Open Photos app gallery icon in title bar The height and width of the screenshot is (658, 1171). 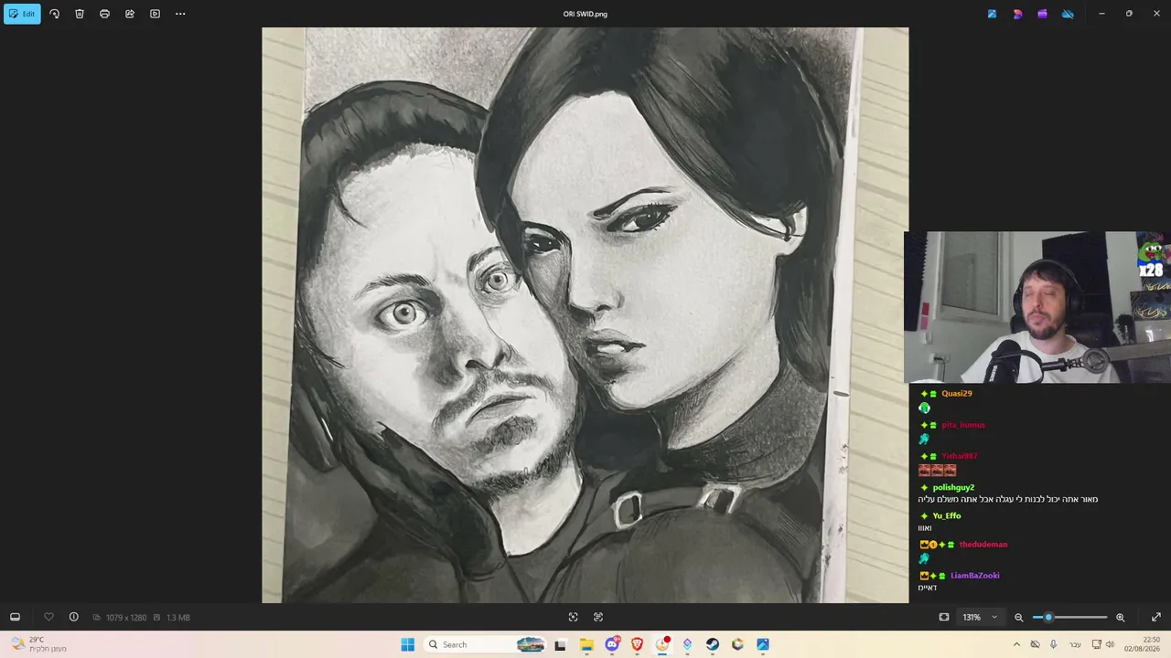[992, 14]
